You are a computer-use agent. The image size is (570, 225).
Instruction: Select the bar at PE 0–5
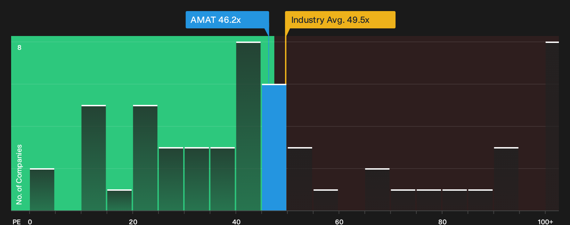coord(42,189)
